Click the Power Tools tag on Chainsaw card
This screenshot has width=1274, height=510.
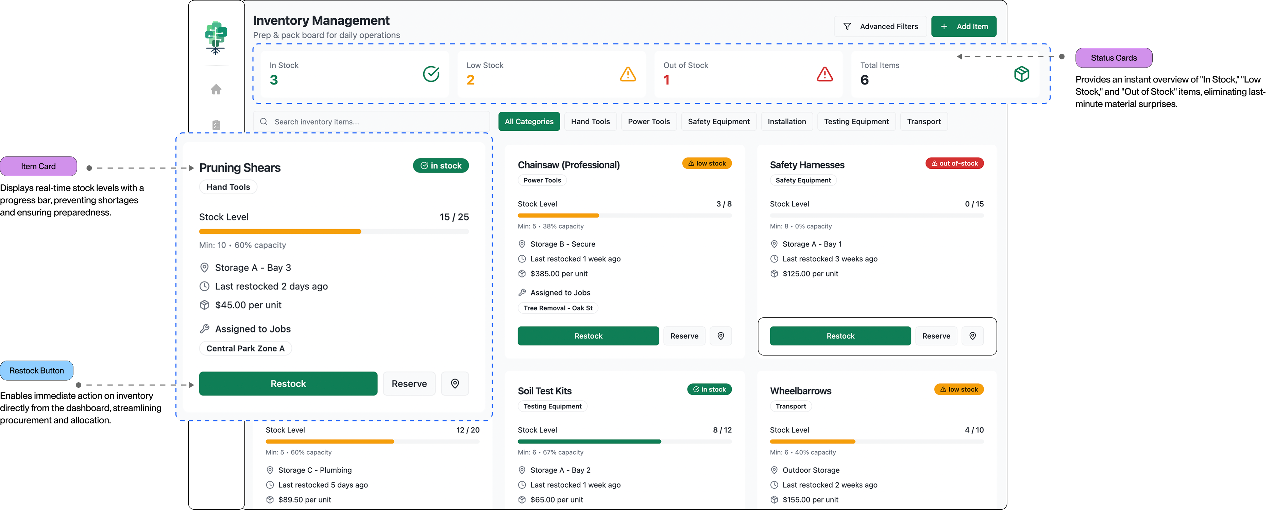[x=542, y=180]
